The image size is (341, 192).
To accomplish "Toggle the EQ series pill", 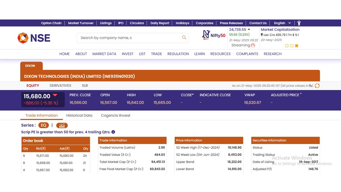I will coord(44,125).
